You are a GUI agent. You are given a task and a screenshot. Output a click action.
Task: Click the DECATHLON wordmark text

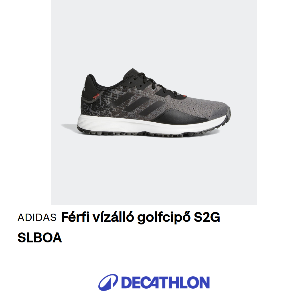[165, 282]
